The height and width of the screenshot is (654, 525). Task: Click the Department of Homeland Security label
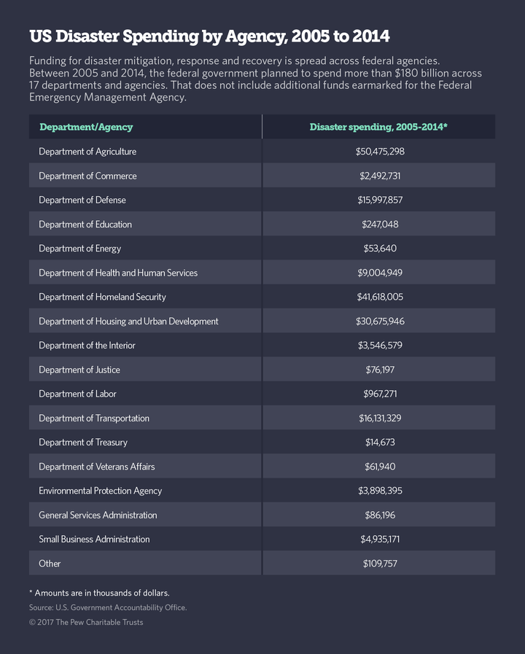click(x=102, y=297)
